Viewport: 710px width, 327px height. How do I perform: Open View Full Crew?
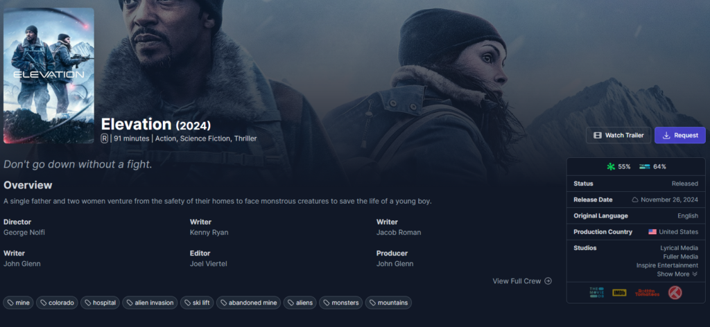coord(522,281)
